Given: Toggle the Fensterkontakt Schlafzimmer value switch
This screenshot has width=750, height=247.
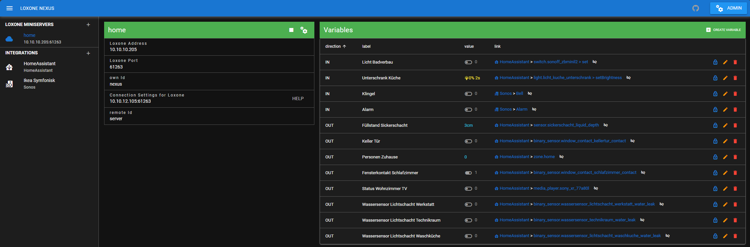Looking at the screenshot, I should (468, 173).
